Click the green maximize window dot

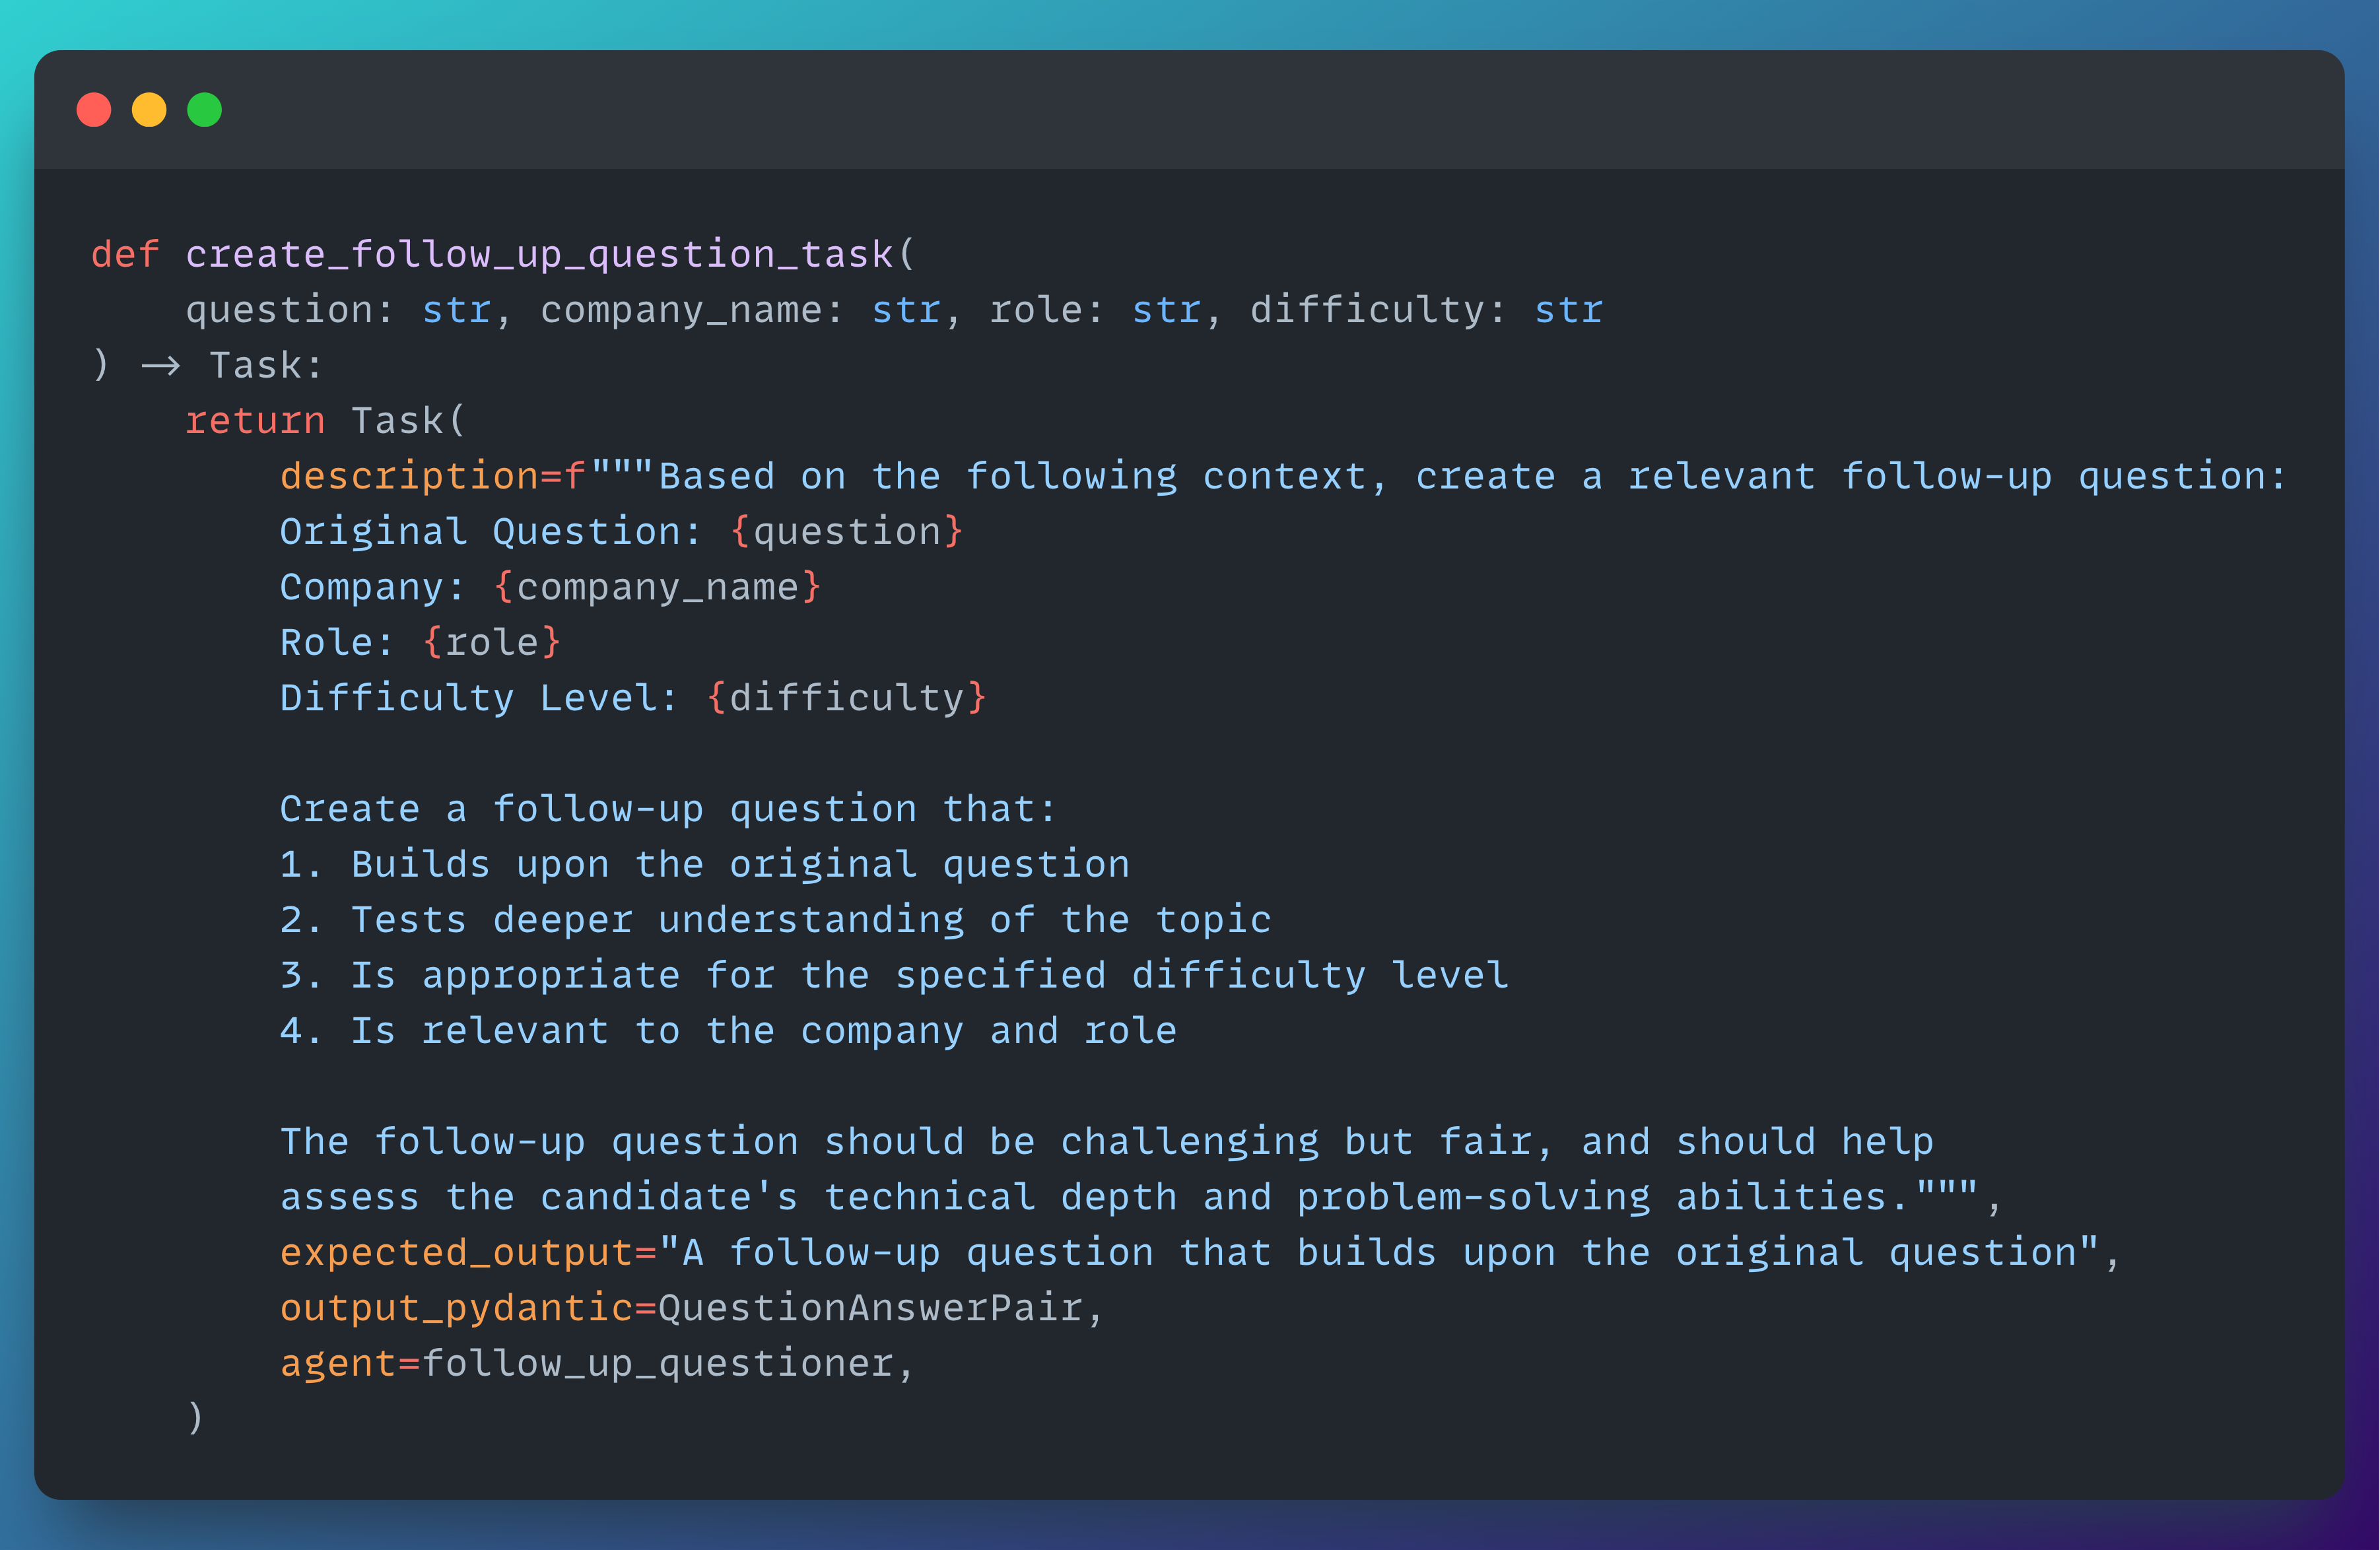coord(205,110)
